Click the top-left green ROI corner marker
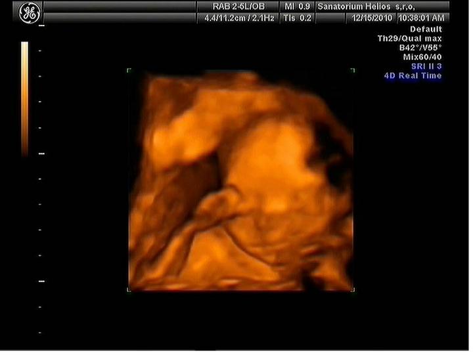Image resolution: width=473 pixels, height=355 pixels. [x=129, y=70]
